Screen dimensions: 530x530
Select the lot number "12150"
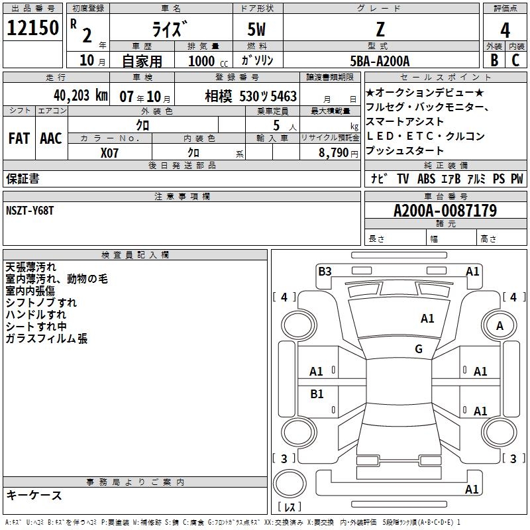(32, 28)
